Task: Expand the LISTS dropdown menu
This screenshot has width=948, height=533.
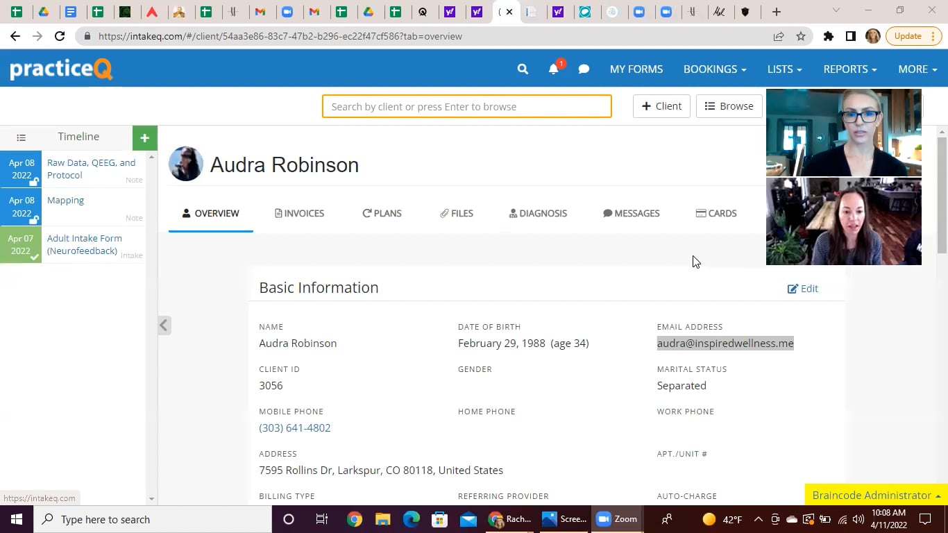Action: [x=784, y=69]
